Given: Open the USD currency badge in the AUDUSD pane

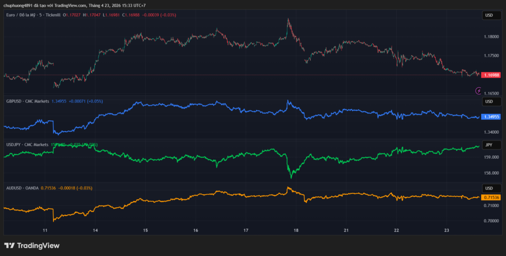Looking at the screenshot, I should coord(489,188).
